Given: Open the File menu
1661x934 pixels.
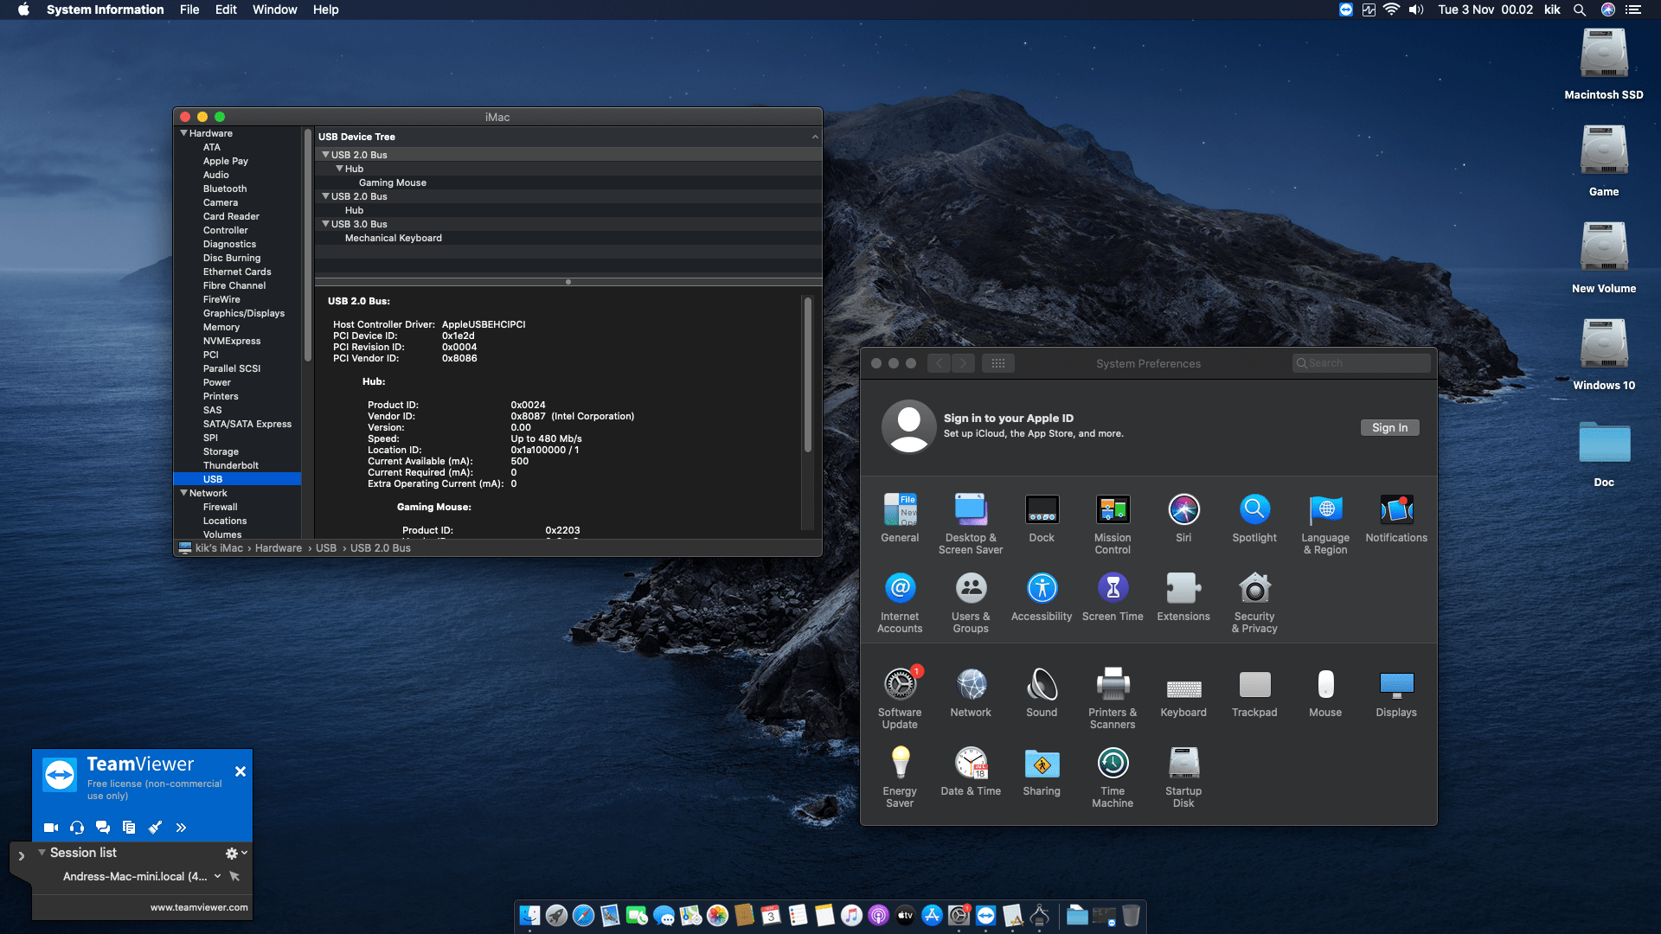Looking at the screenshot, I should click(189, 10).
